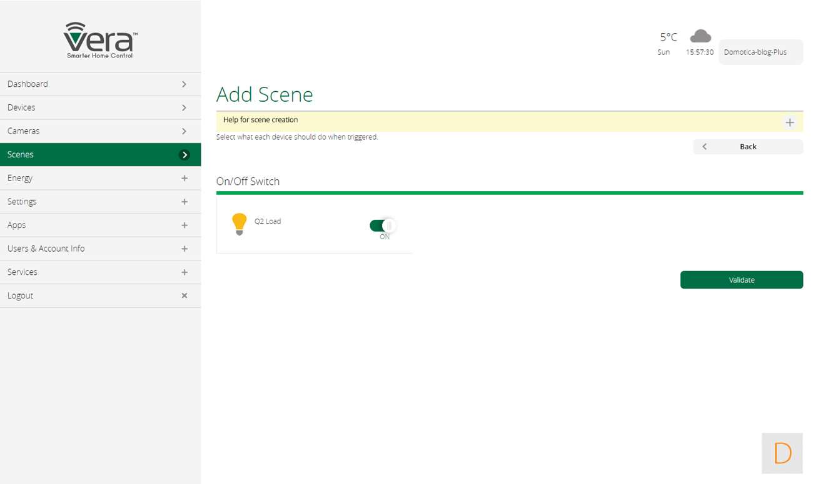This screenshot has height=484, width=813.
Task: Expand the Settings menu section
Action: pos(184,202)
